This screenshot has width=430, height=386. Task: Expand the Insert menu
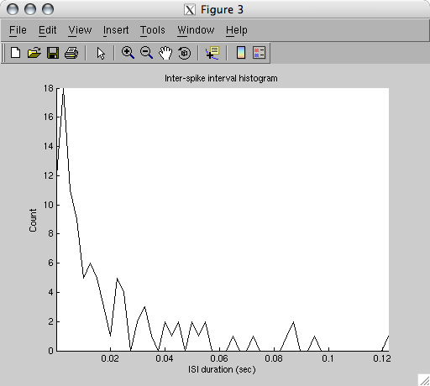(116, 30)
